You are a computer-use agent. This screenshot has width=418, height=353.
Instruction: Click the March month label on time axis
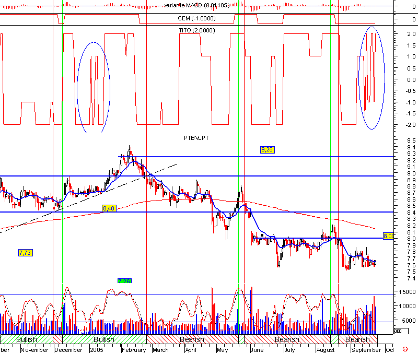[x=161, y=350]
